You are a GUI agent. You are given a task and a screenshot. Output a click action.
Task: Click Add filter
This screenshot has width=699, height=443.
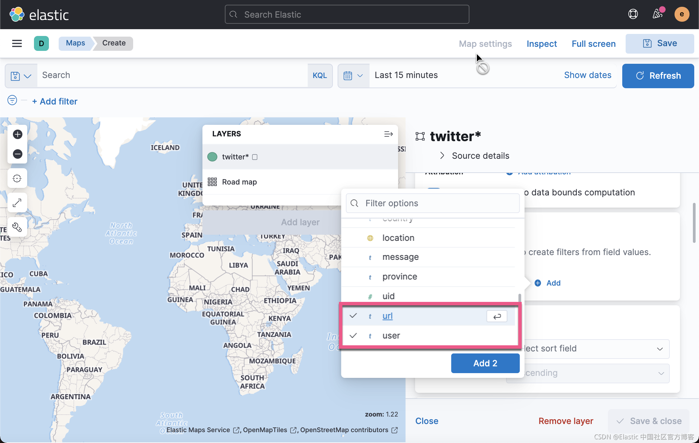pyautogui.click(x=55, y=101)
